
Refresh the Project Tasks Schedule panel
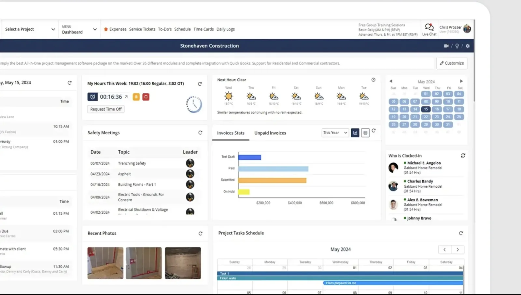[x=461, y=233]
